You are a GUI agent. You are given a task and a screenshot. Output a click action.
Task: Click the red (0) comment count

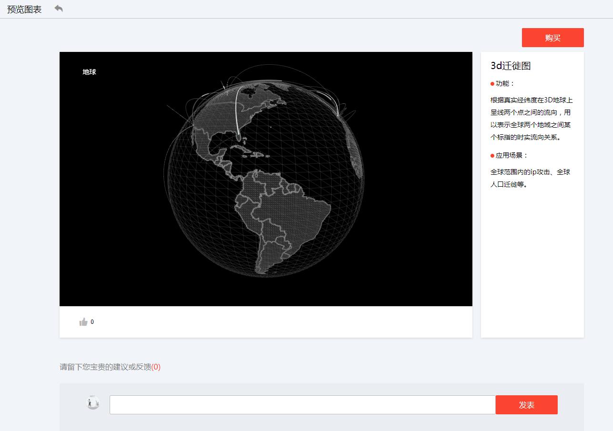pos(156,367)
